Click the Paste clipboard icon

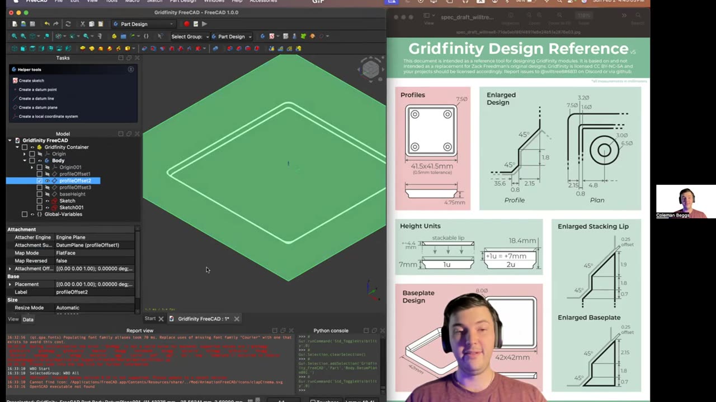coord(101,24)
